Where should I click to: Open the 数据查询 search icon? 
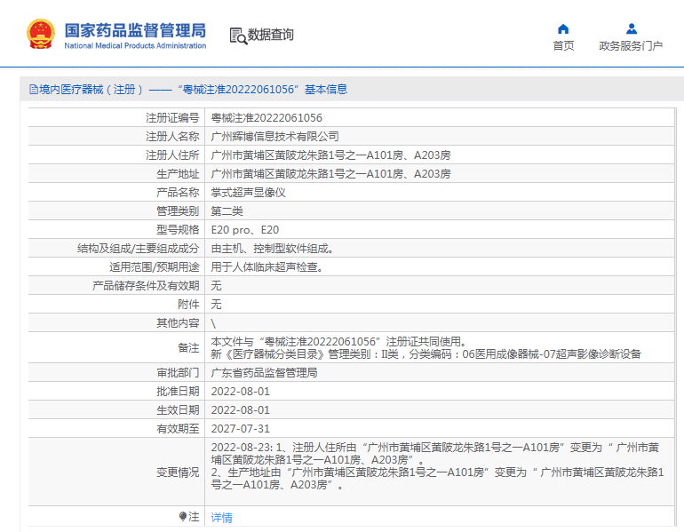[238, 36]
